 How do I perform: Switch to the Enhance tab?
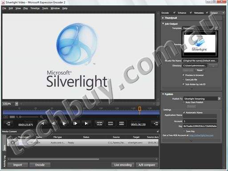182,13
